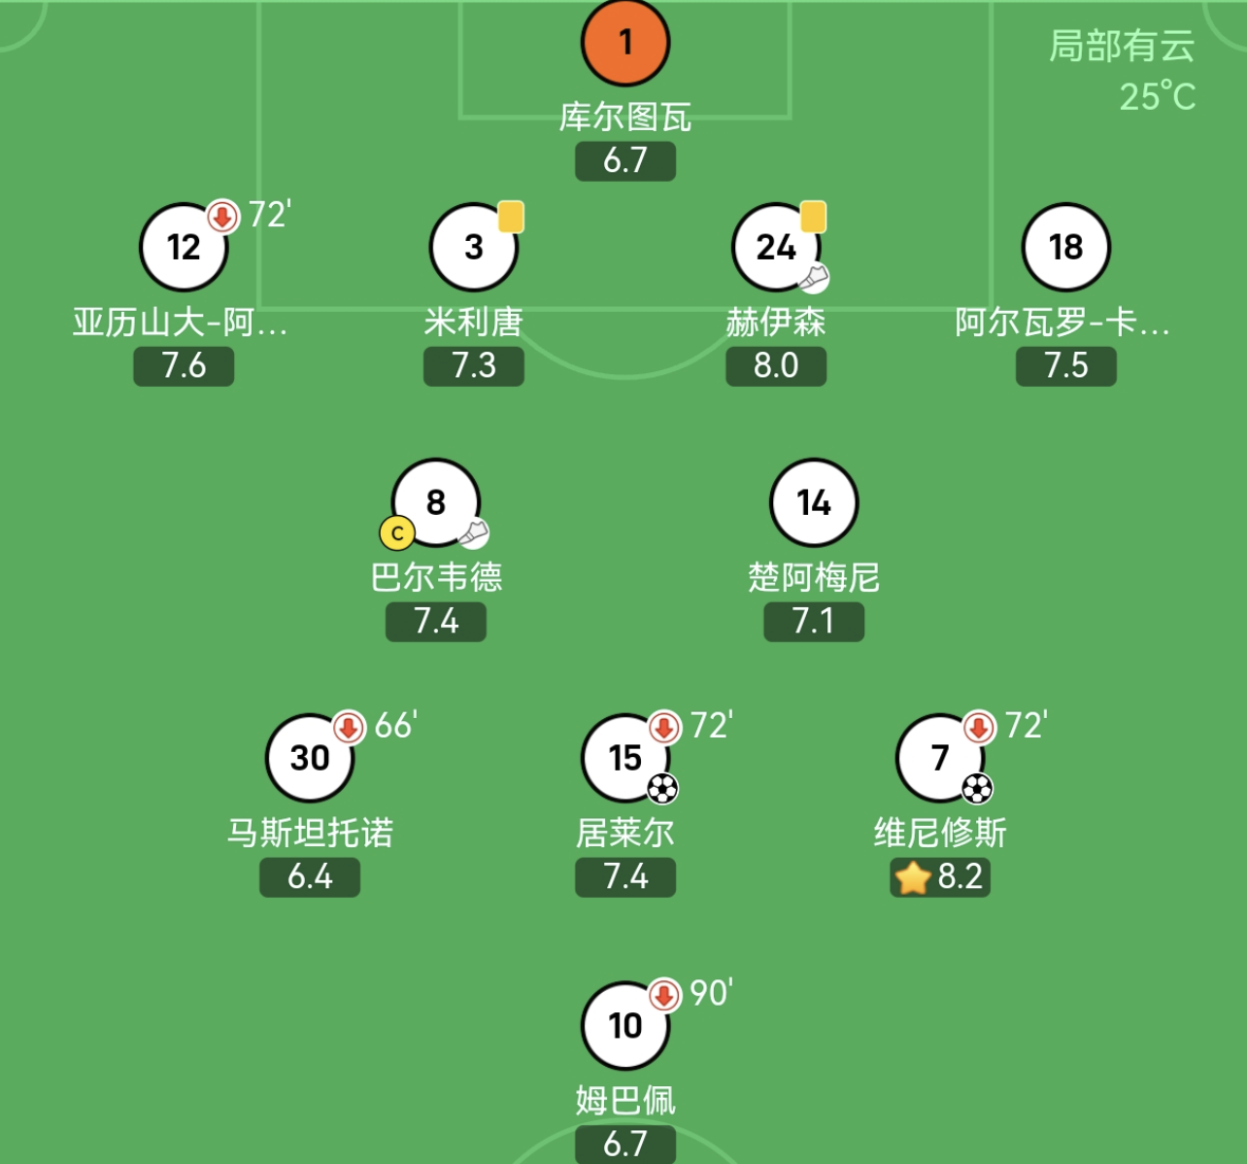This screenshot has height=1164, width=1247.
Task: Select player 14 circle above 楚阿梅尼
Action: pyautogui.click(x=814, y=502)
